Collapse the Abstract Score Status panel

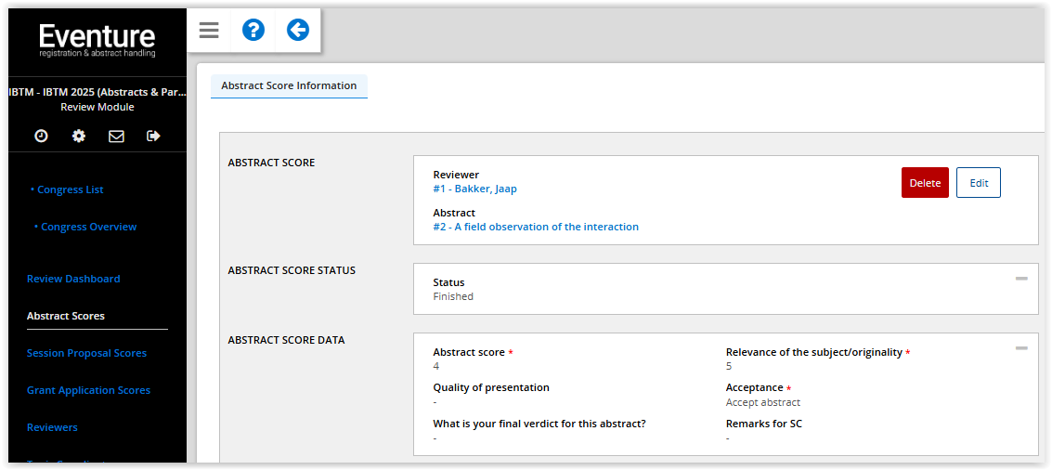pos(1021,279)
